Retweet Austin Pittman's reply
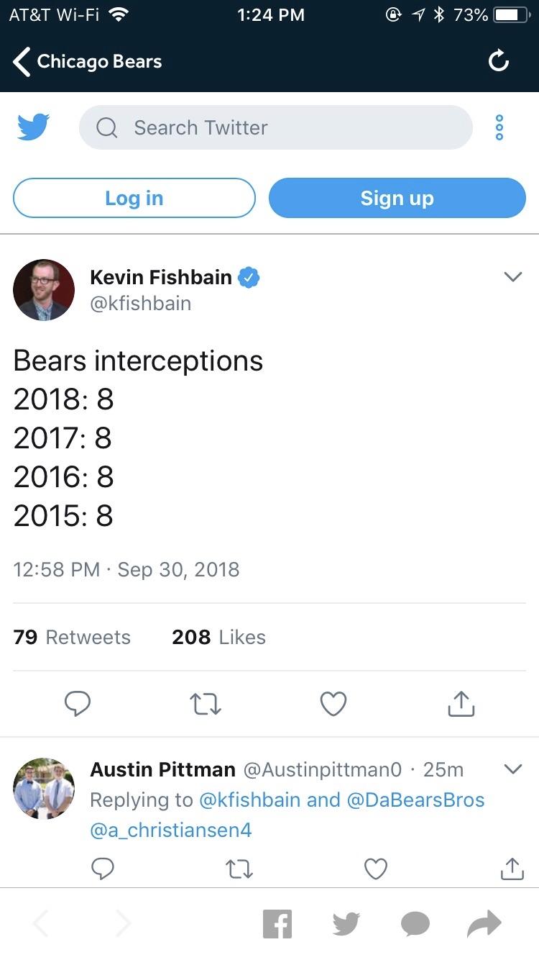 pos(239,869)
